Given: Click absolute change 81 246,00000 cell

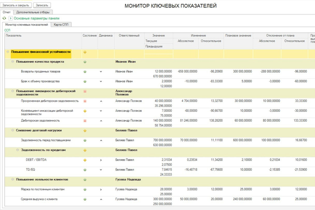Looking at the screenshot, I should tap(188, 120).
